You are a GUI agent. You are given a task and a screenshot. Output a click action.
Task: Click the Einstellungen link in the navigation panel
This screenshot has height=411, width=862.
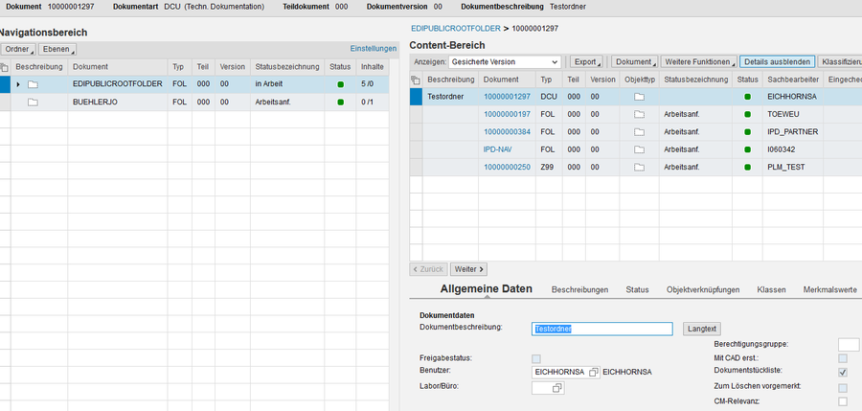pyautogui.click(x=373, y=49)
